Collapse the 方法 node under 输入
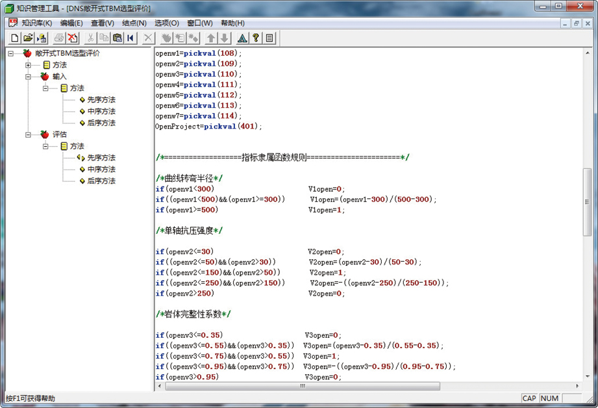Image resolution: width=598 pixels, height=408 pixels. [x=45, y=88]
